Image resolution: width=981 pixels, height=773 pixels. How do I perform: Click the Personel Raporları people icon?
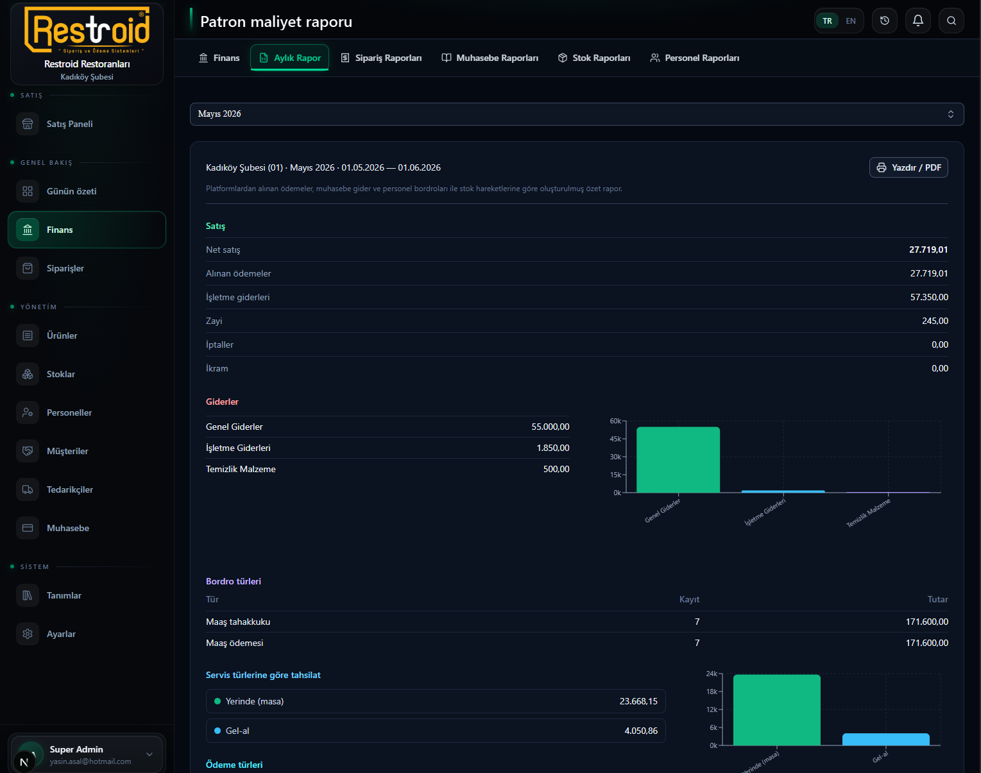[655, 58]
